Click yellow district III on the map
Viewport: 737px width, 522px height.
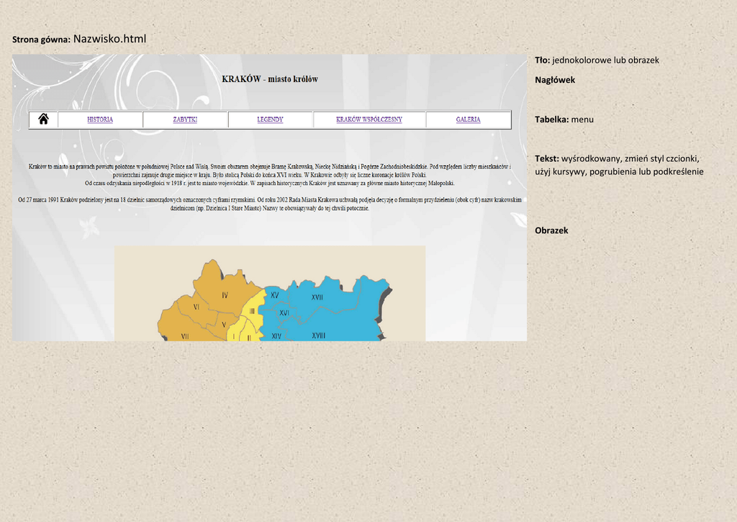[x=252, y=311]
